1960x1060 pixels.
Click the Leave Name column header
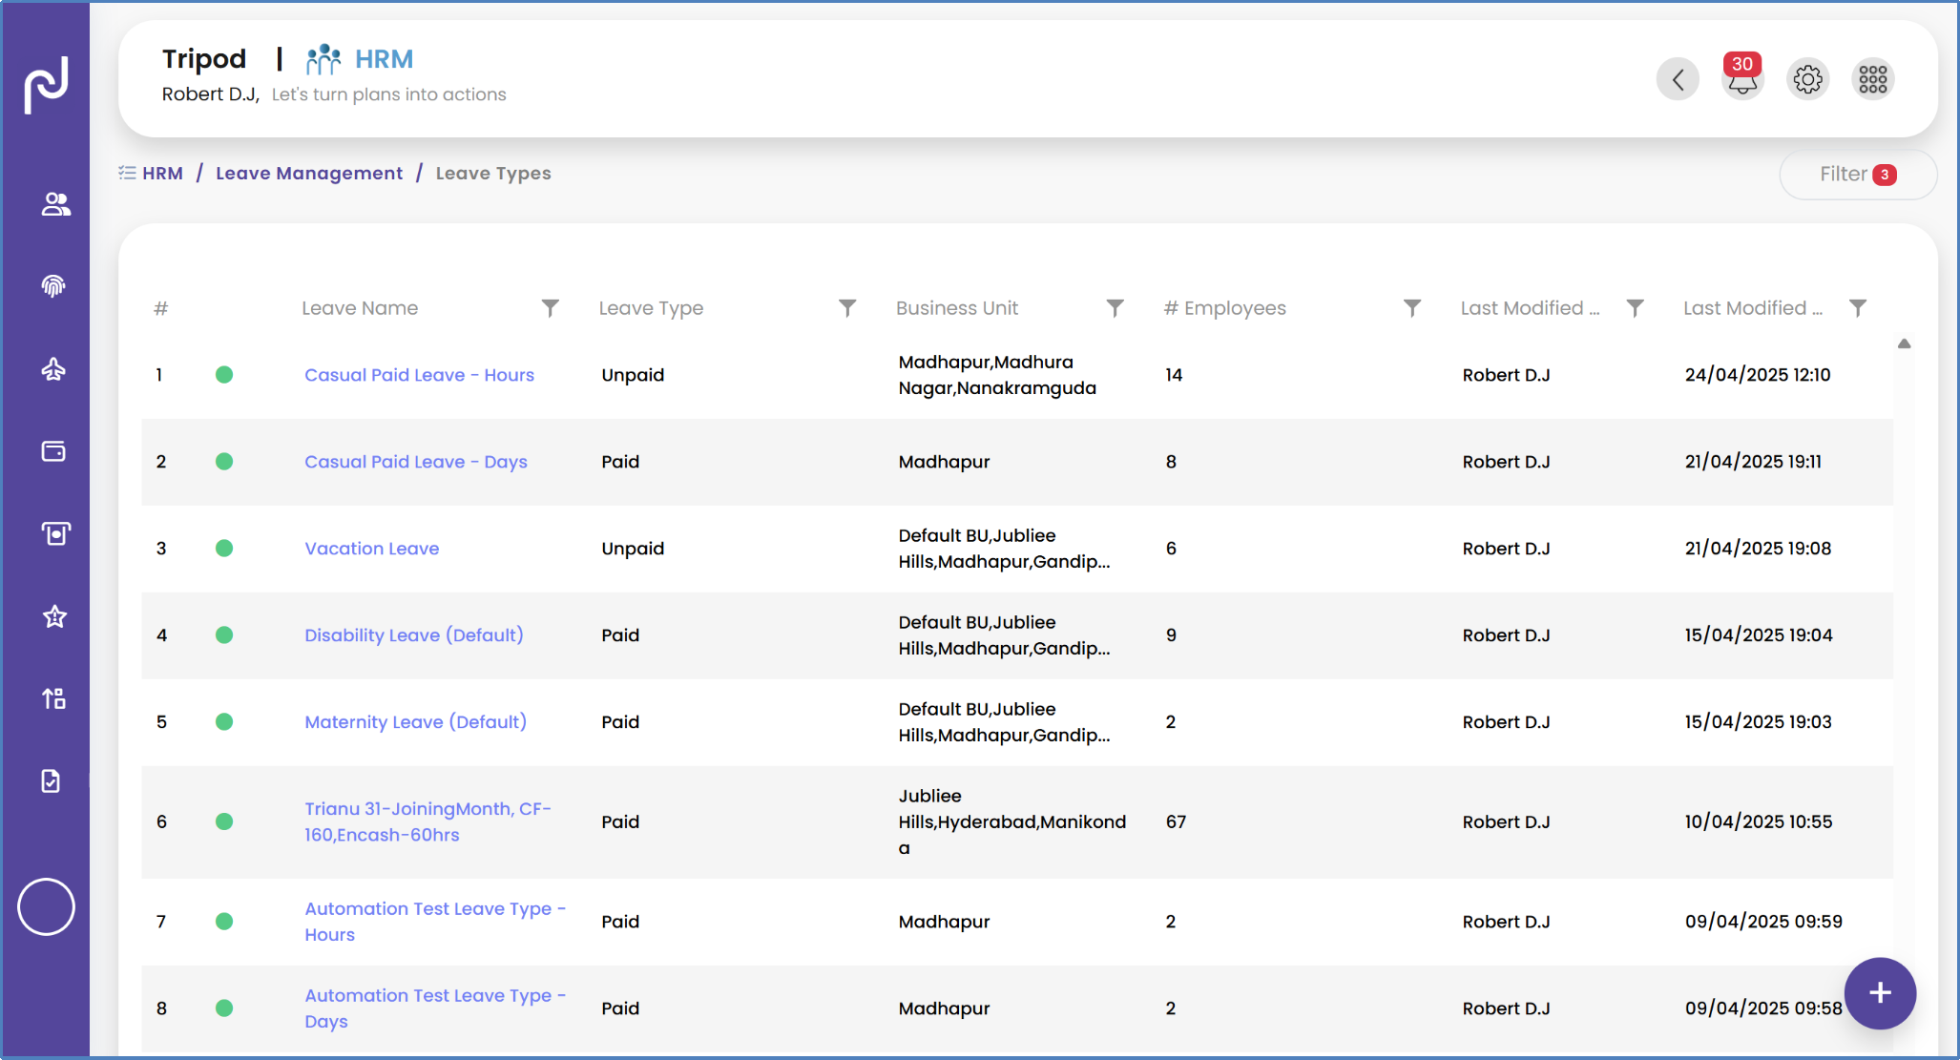360,308
